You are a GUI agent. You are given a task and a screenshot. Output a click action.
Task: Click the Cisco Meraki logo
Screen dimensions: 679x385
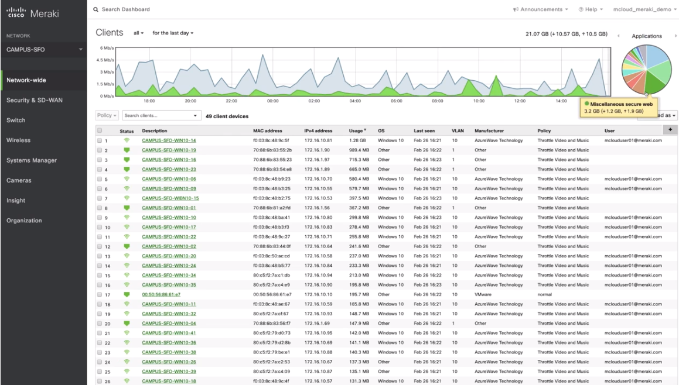(x=32, y=13)
